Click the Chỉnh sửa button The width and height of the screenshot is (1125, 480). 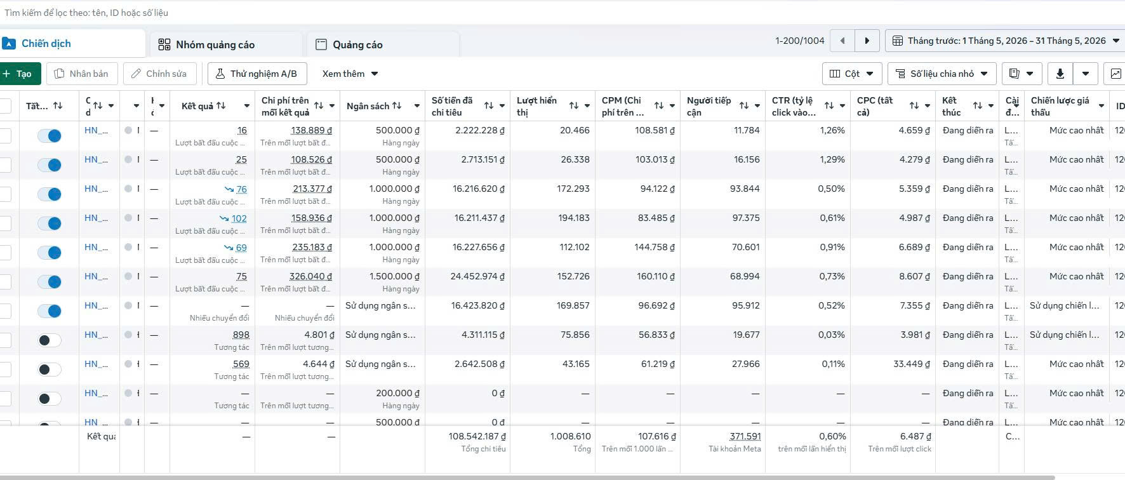click(x=159, y=74)
